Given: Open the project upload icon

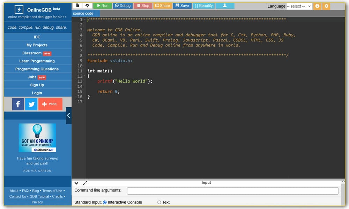Looking at the screenshot, I should point(86,5).
